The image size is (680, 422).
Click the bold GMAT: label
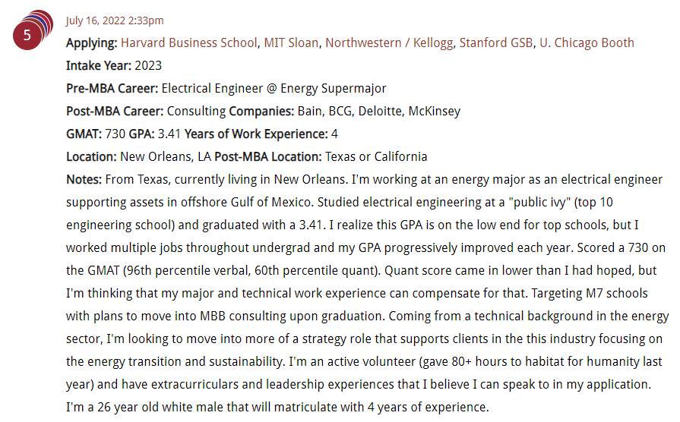84,134
